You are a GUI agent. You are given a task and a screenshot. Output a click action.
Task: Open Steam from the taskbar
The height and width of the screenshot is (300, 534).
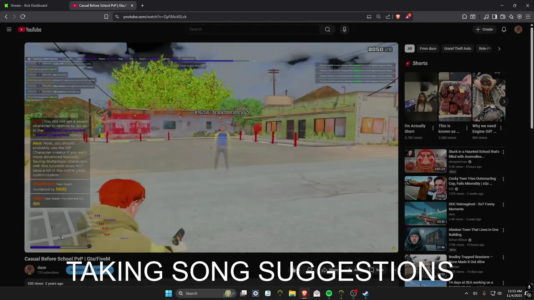click(365, 293)
